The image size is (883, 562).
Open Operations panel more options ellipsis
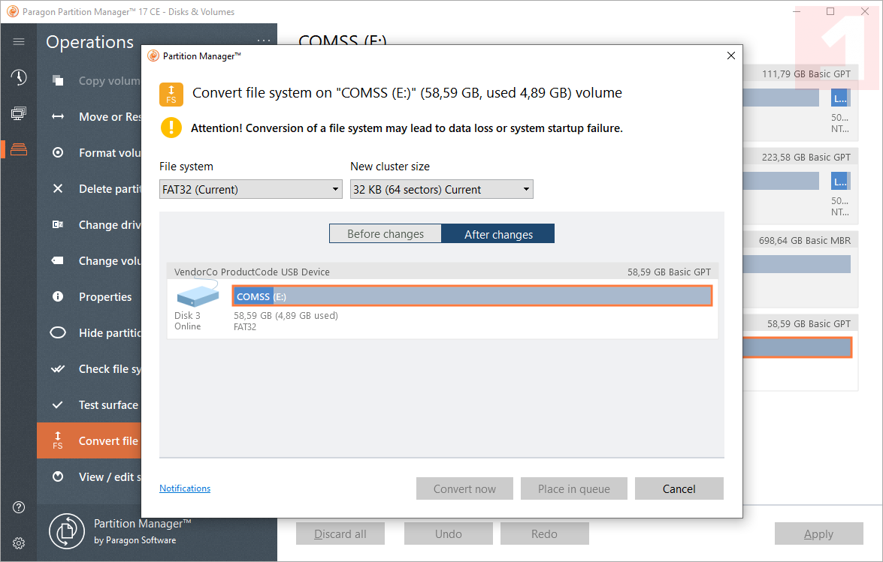264,41
